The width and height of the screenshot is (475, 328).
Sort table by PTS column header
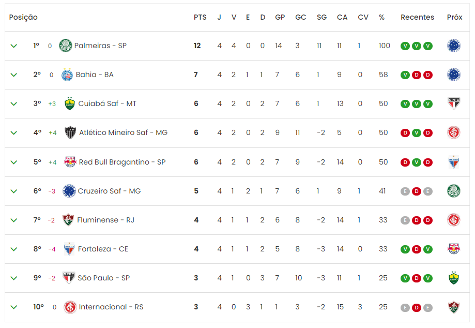point(200,17)
